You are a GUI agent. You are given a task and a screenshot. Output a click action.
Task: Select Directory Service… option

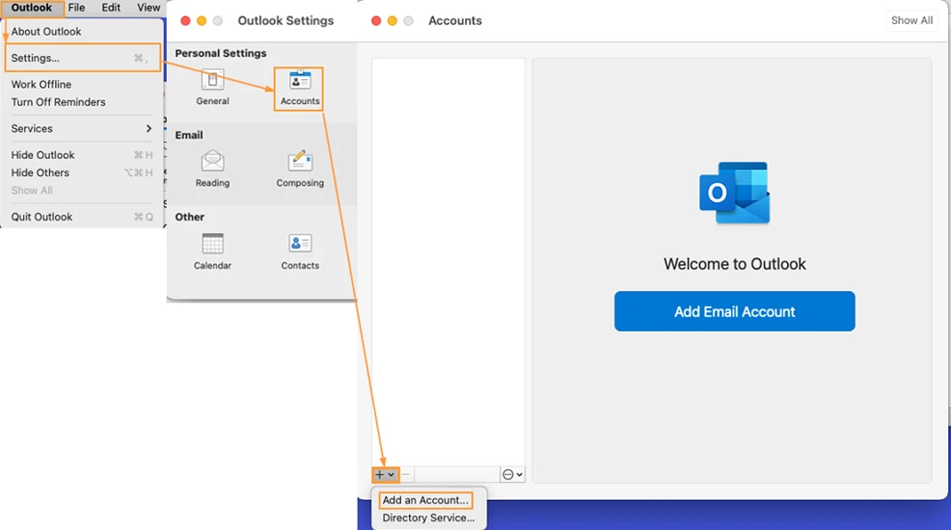pos(428,517)
